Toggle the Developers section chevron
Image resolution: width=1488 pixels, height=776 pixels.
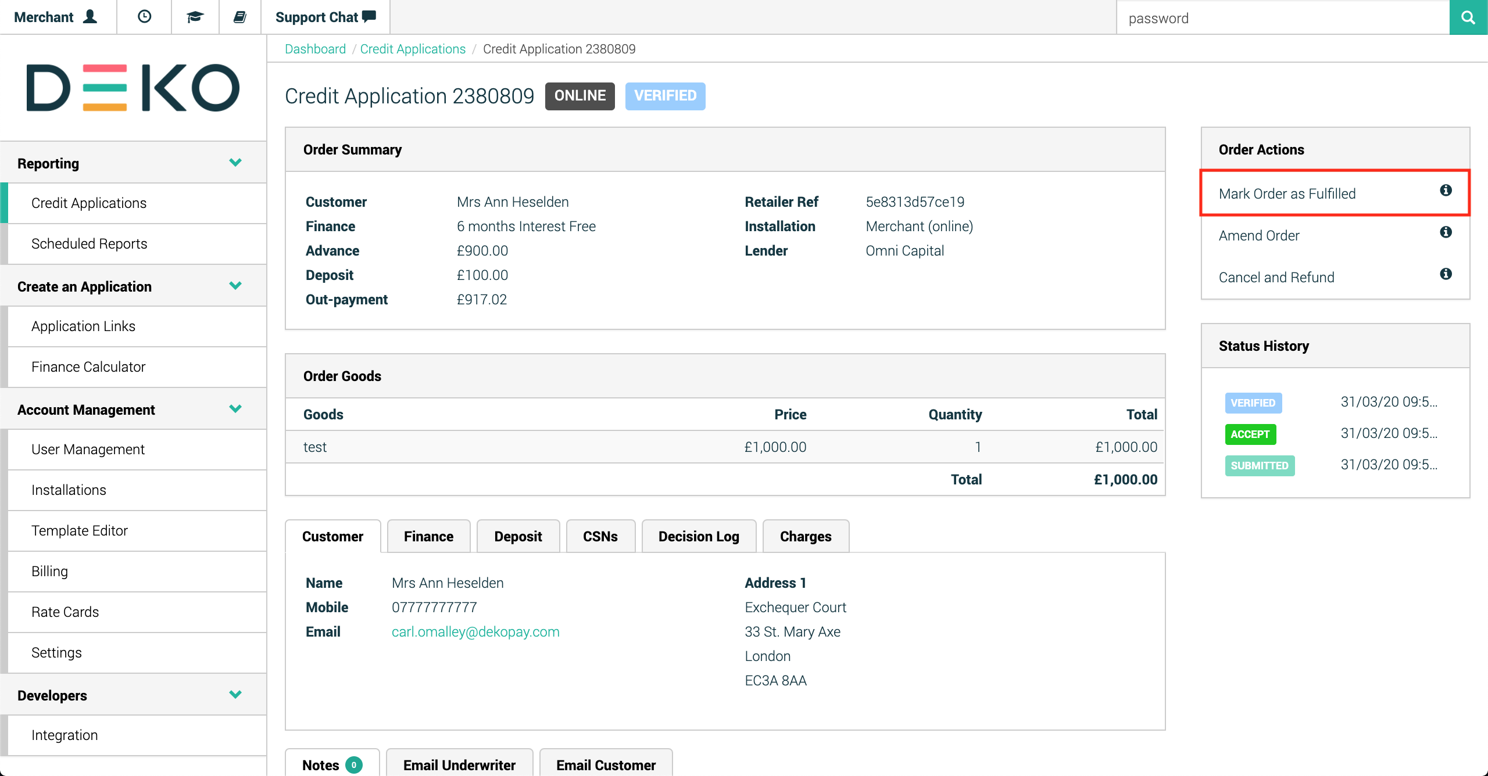(x=235, y=695)
